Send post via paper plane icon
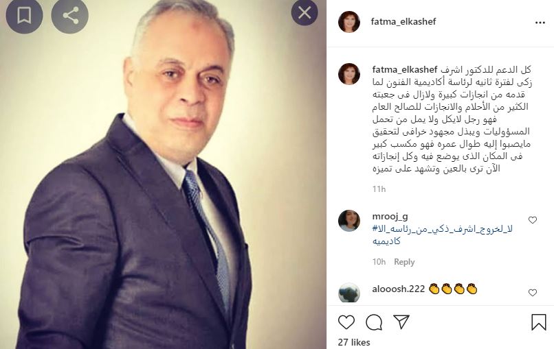554x349 pixels. point(401,322)
